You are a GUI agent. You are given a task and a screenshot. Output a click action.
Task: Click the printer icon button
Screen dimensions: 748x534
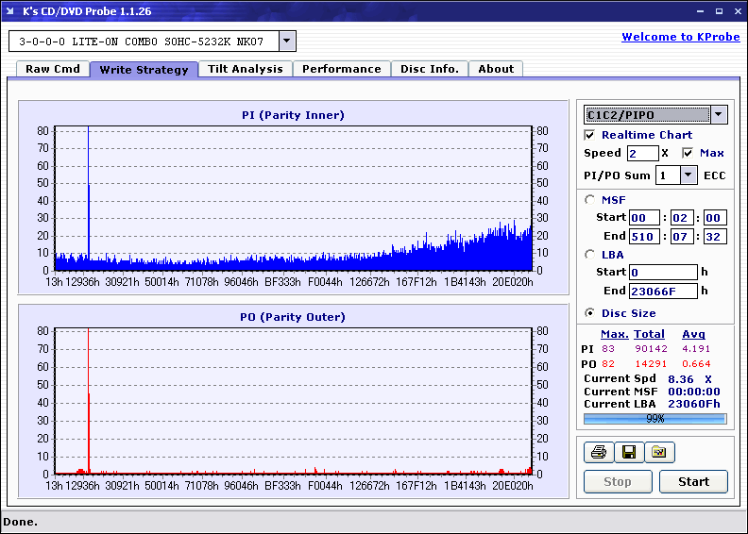click(x=599, y=453)
